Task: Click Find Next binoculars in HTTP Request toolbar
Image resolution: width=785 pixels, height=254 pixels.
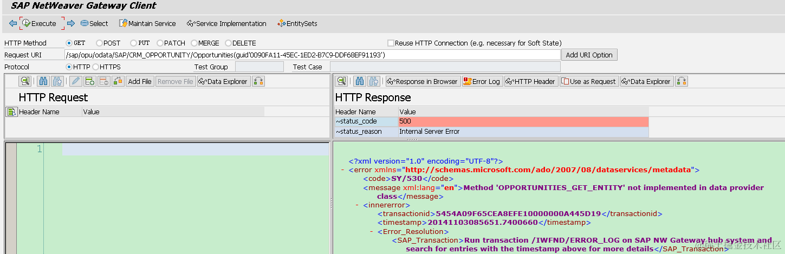Action: [x=57, y=81]
